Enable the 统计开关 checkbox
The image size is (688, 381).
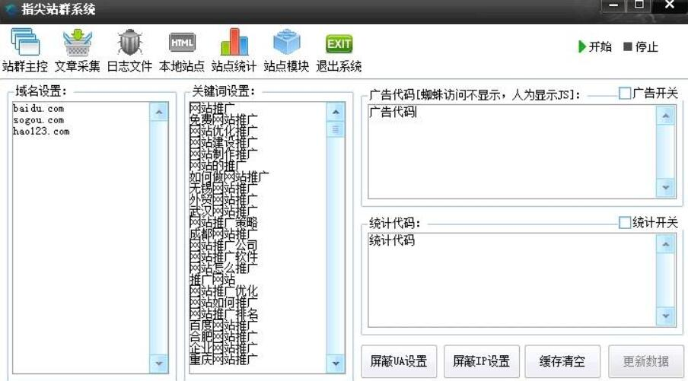coord(624,222)
